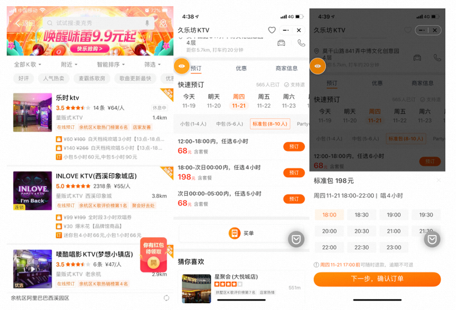Book the 次日00:00-05:00 slot via 预订
This screenshot has height=310, width=456.
[294, 199]
